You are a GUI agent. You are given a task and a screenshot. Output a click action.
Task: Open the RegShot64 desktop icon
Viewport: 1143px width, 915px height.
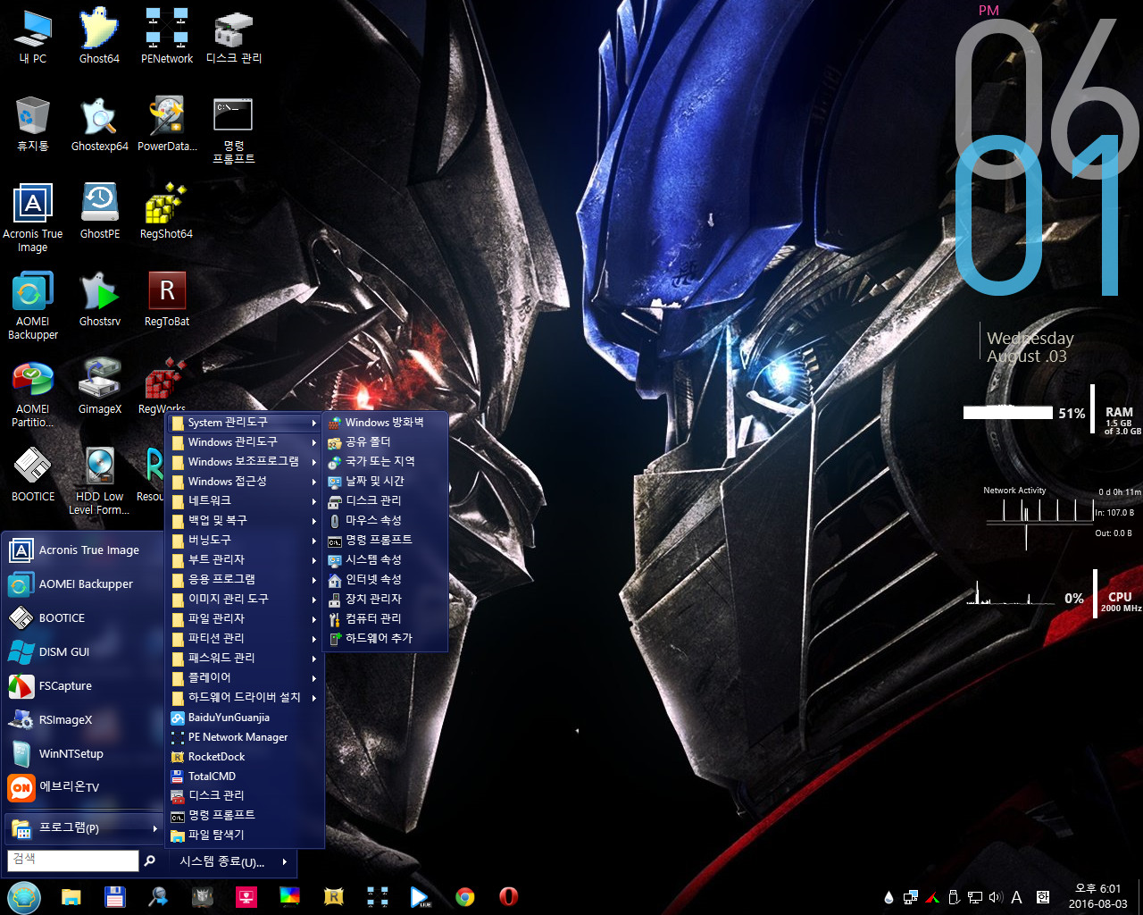pyautogui.click(x=166, y=211)
